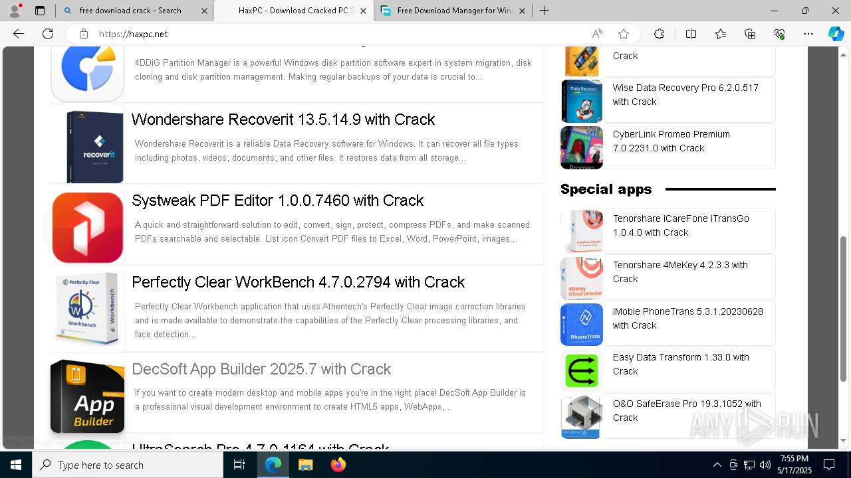The width and height of the screenshot is (851, 478).
Task: Open the notification center icon
Action: click(829, 465)
